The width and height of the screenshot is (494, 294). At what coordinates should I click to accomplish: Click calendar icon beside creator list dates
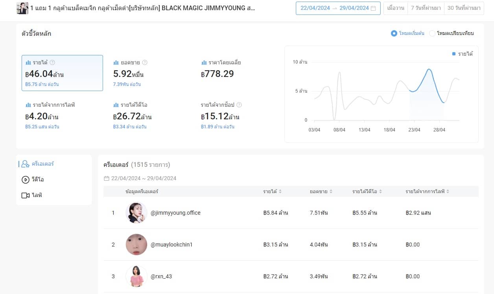pyautogui.click(x=106, y=178)
